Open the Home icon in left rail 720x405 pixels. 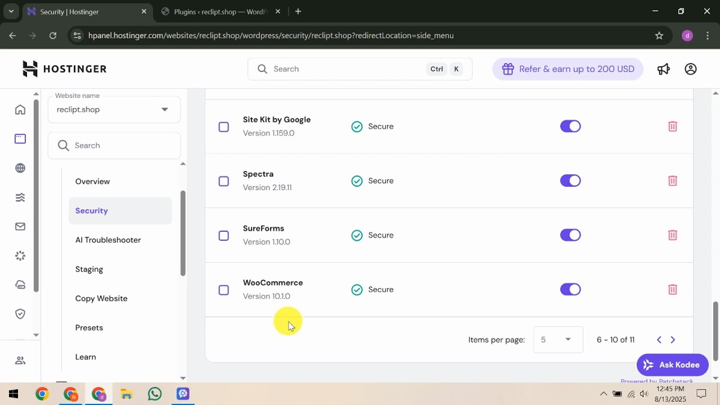20,110
